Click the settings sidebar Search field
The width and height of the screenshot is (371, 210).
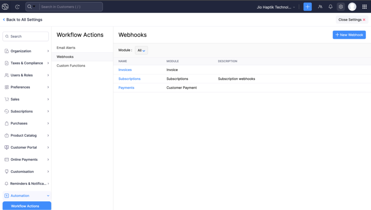(x=26, y=36)
